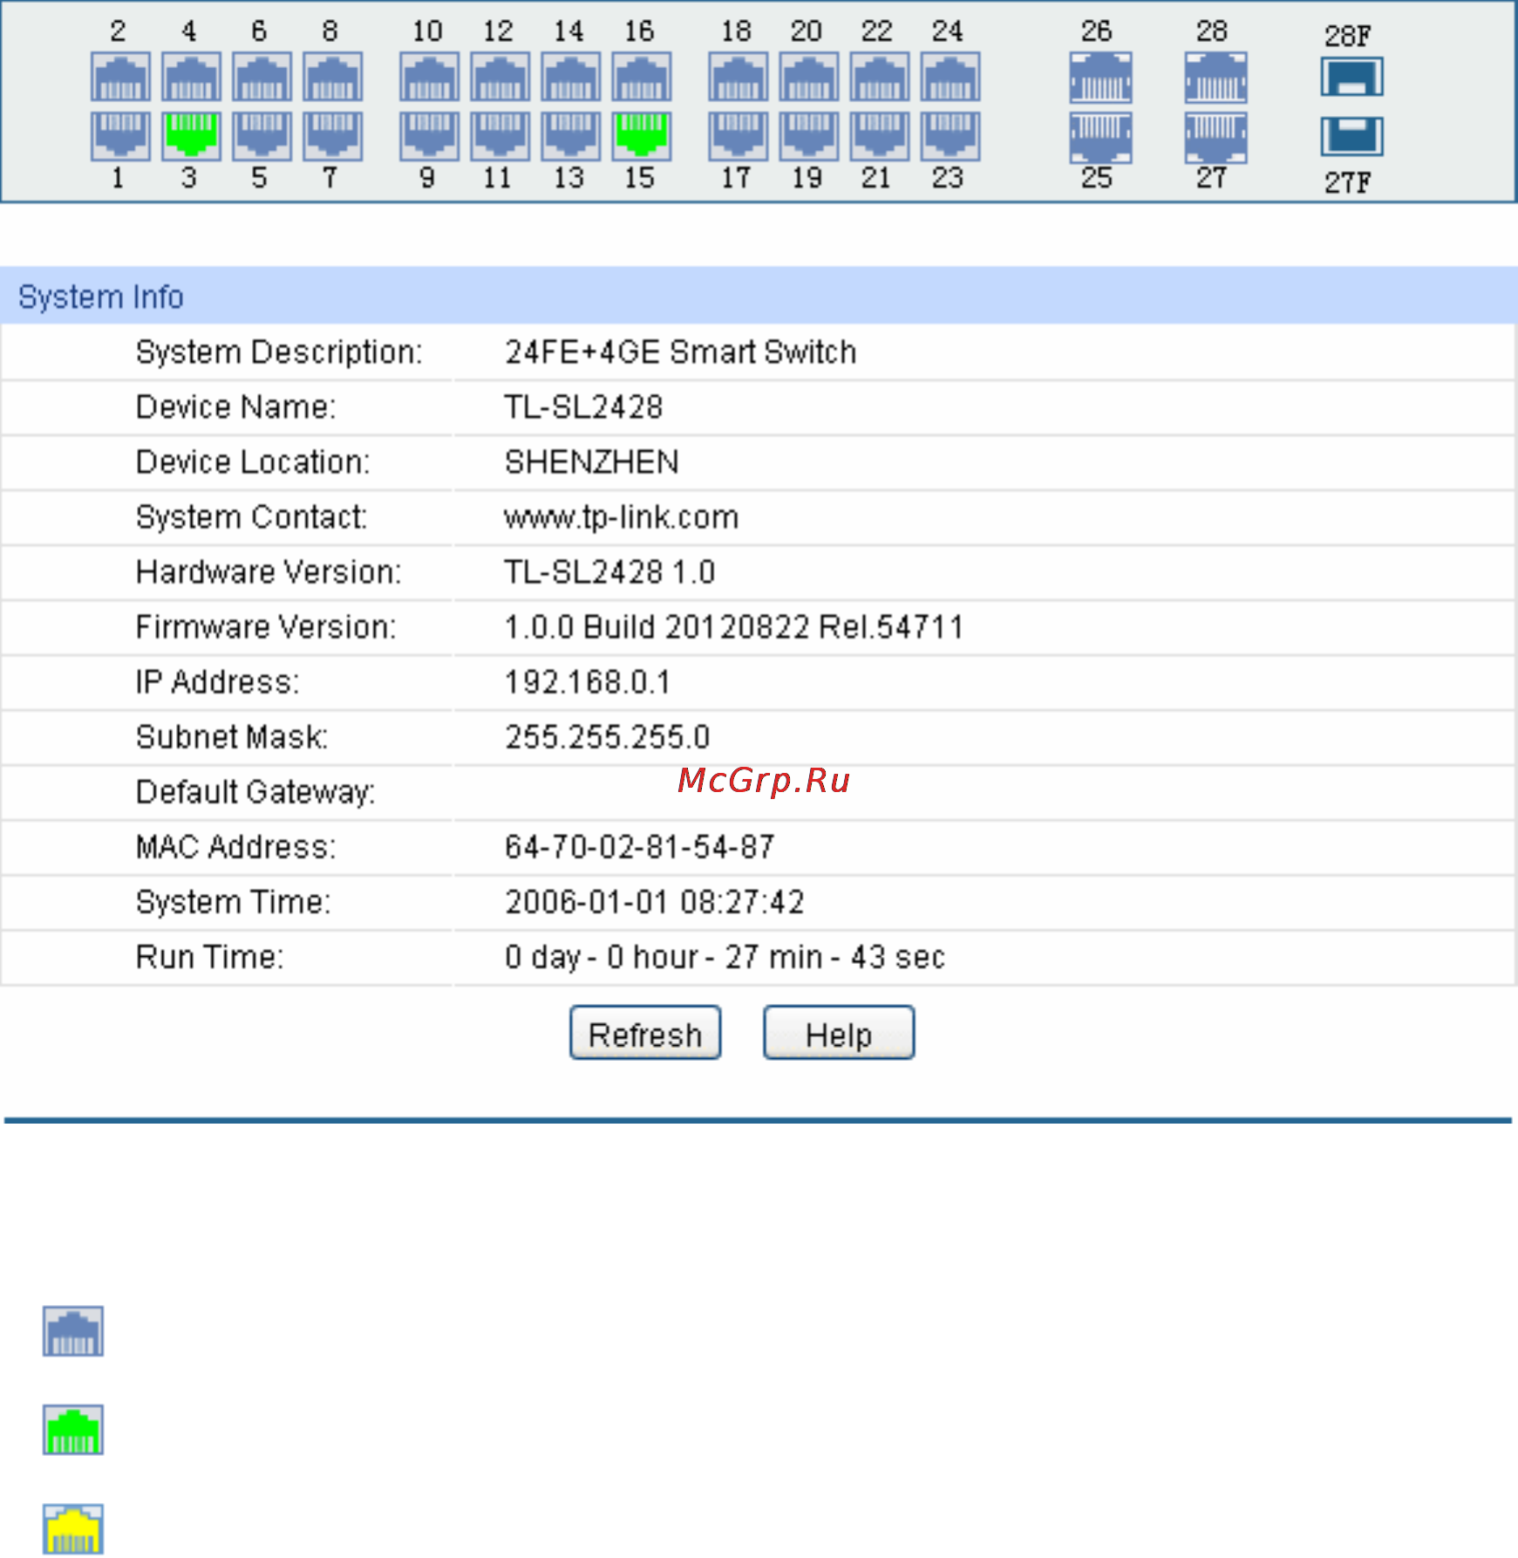Select port 2 icon
The image size is (1518, 1558).
[x=120, y=77]
